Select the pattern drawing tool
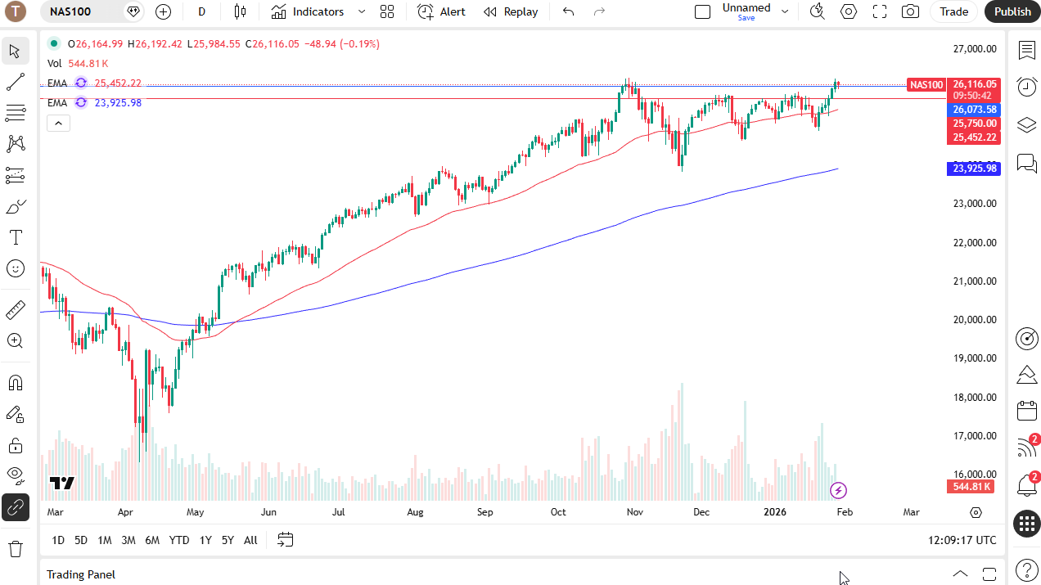This screenshot has height=585, width=1041. [15, 144]
